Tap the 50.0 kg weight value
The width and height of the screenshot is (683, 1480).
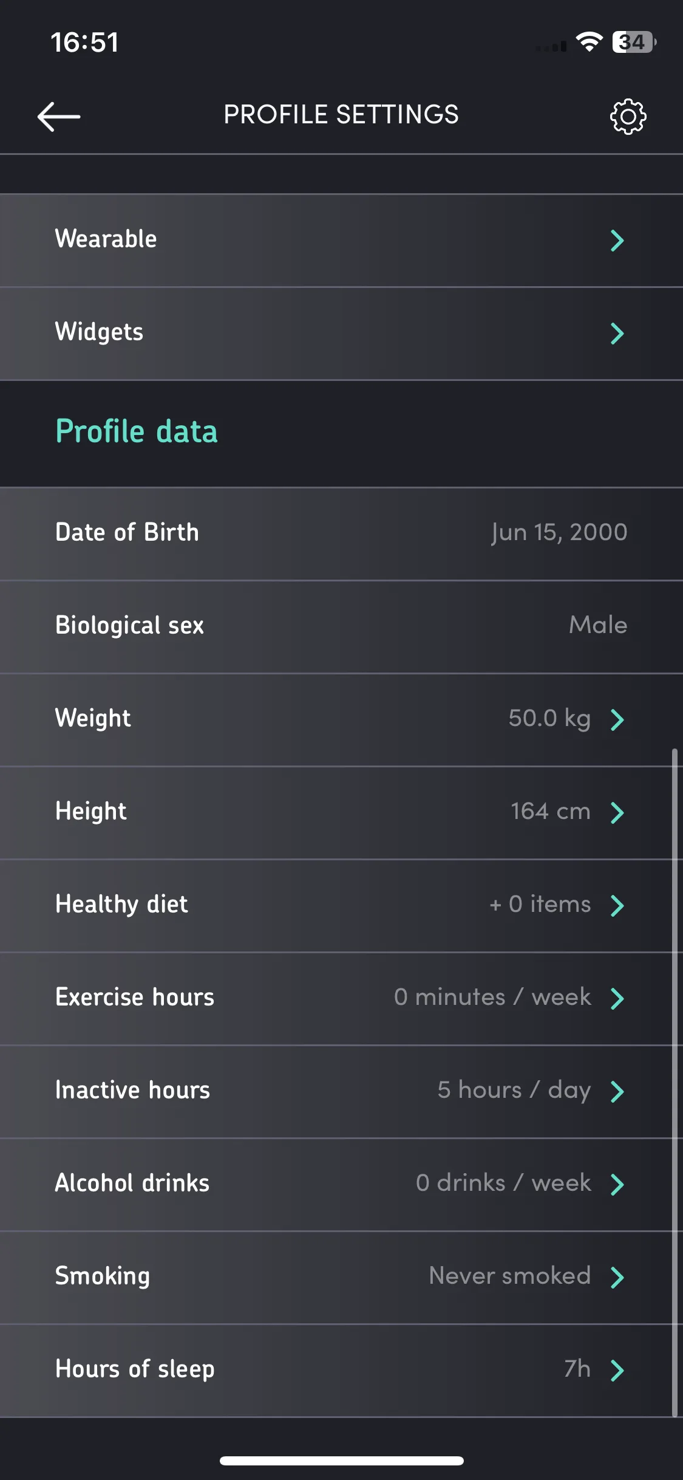549,719
